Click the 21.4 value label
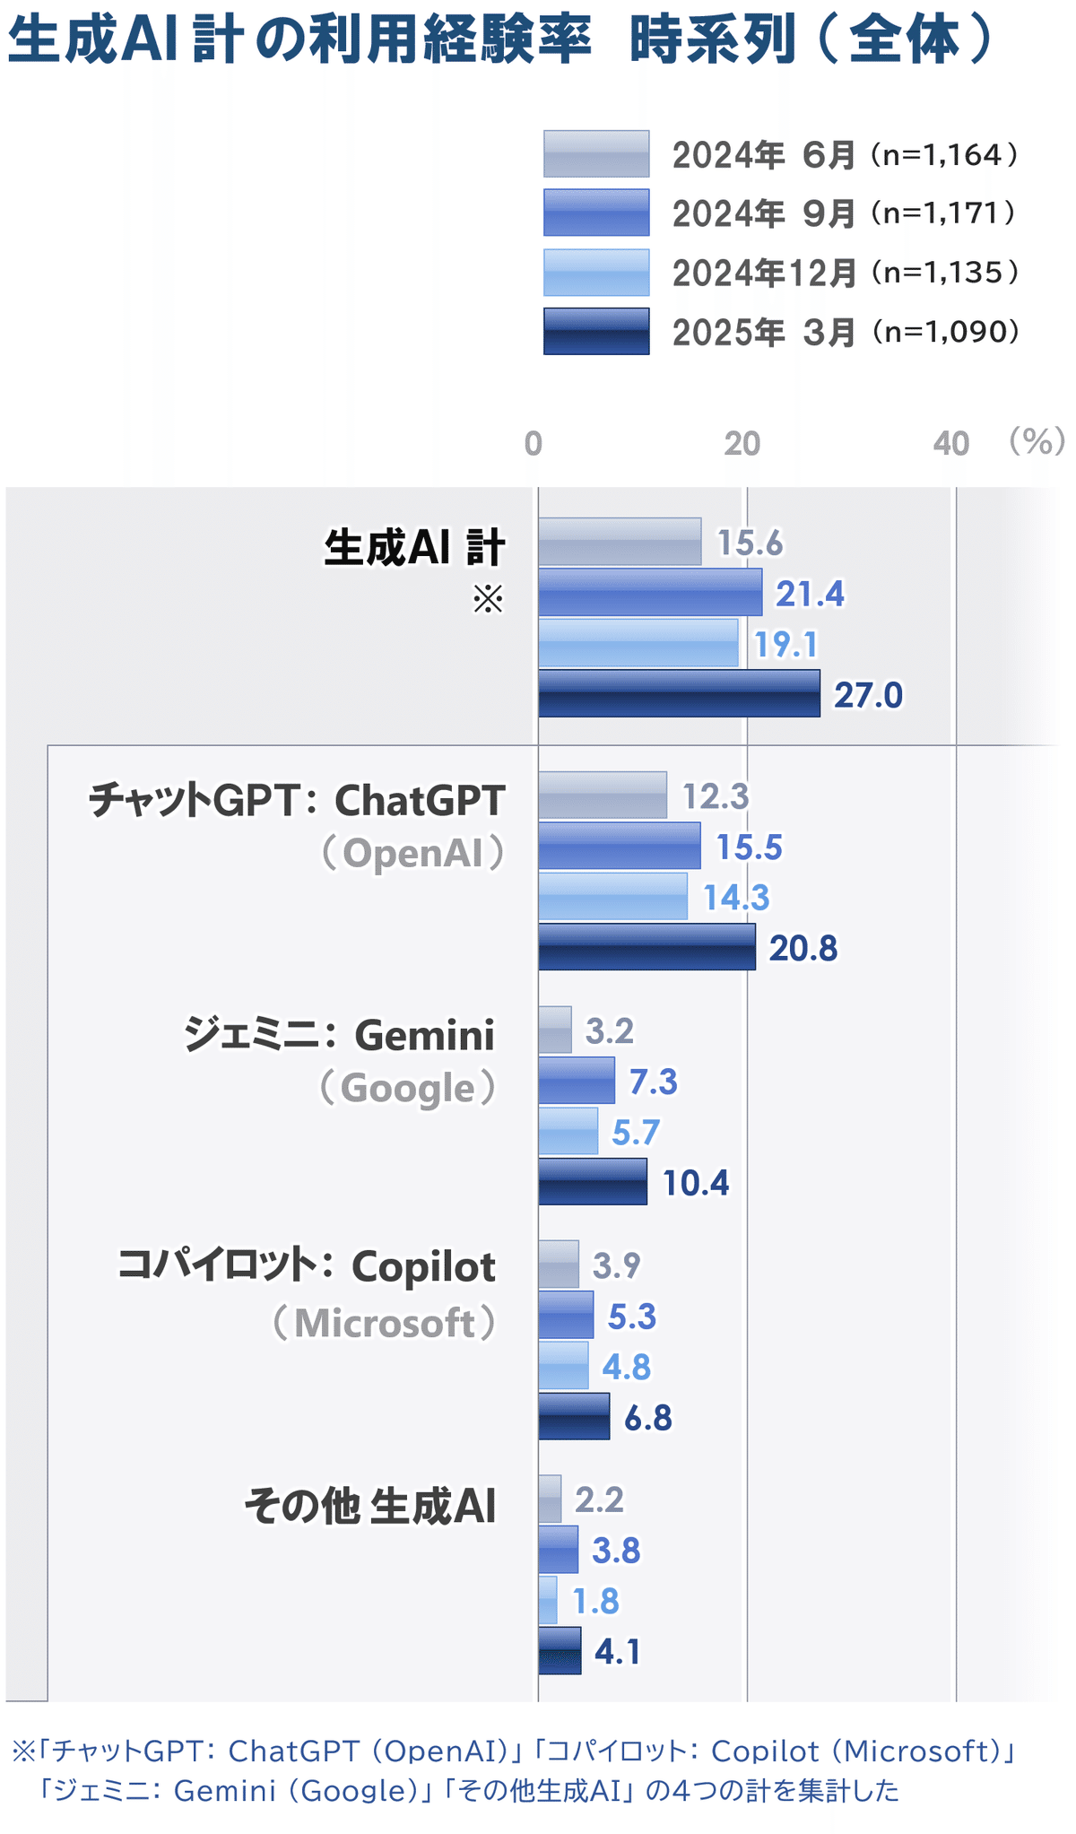The width and height of the screenshot is (1076, 1834). [x=810, y=594]
